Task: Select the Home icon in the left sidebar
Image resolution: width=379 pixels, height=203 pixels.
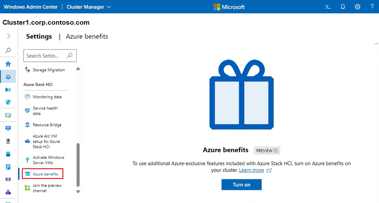Action: coord(8,64)
